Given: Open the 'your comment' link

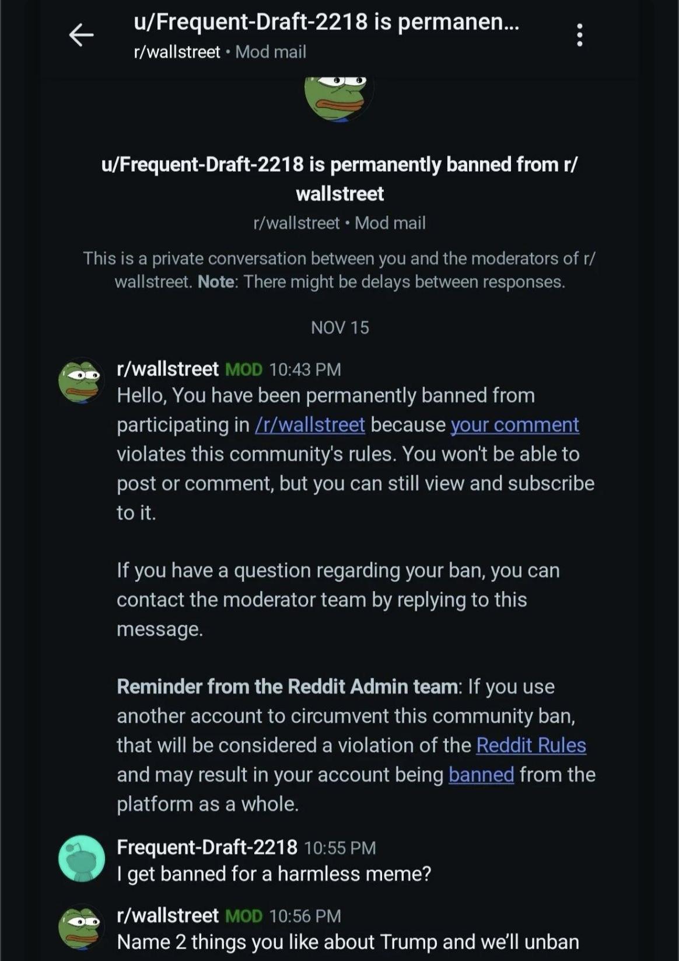Looking at the screenshot, I should (514, 424).
